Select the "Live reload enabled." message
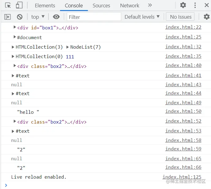 [x=39, y=177]
